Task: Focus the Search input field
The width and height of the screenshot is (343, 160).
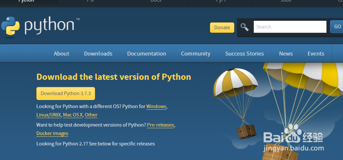Action: [290, 27]
